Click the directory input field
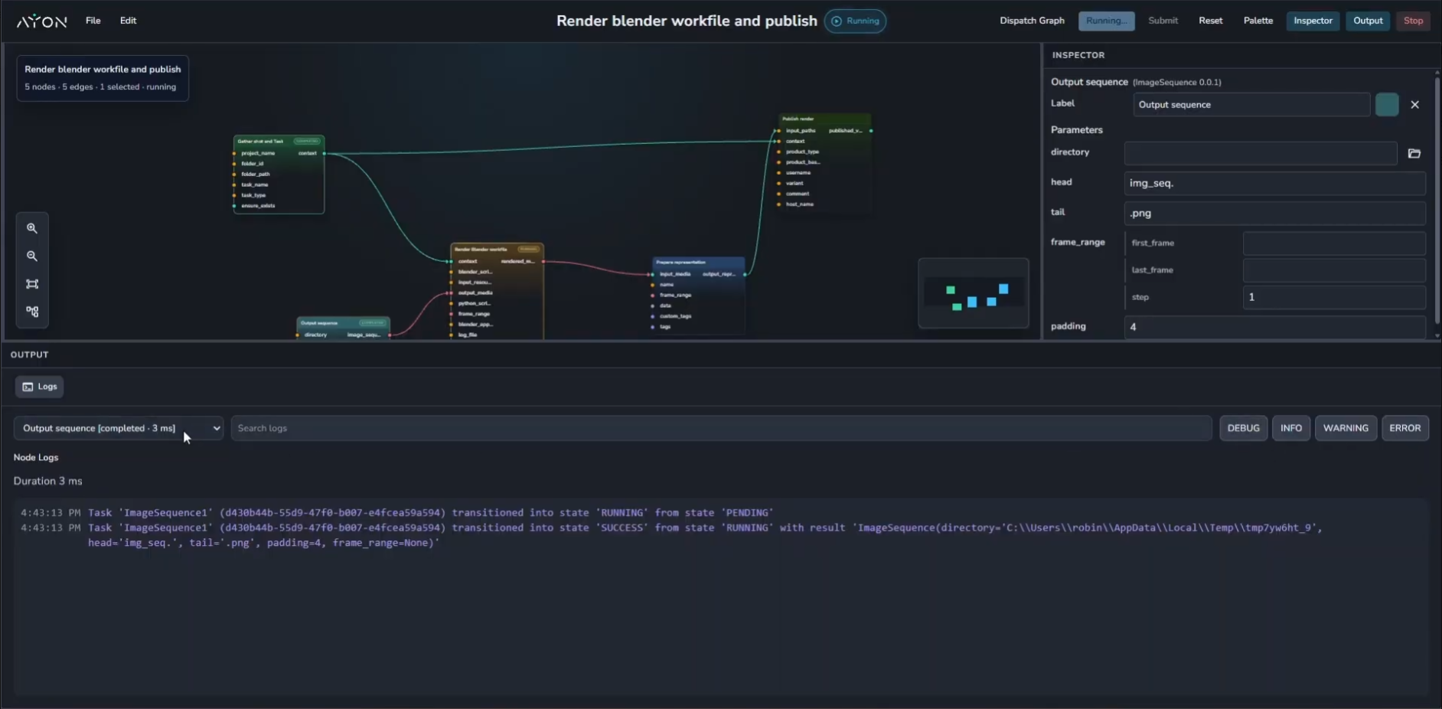This screenshot has width=1442, height=709. pos(1261,153)
